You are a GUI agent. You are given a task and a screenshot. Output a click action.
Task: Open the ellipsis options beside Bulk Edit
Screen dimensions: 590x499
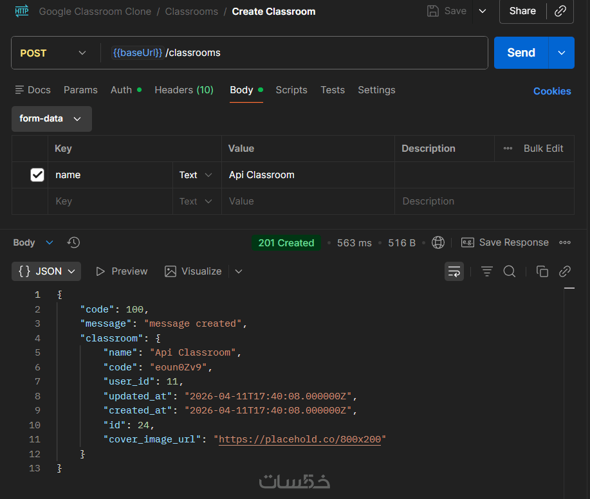click(x=508, y=149)
